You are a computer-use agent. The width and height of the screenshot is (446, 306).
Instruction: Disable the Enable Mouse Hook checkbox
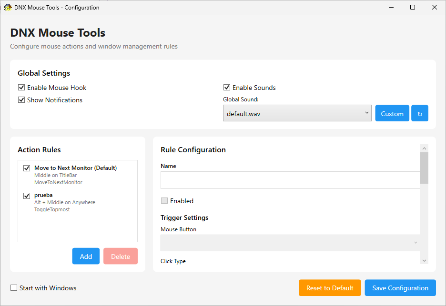(21, 88)
